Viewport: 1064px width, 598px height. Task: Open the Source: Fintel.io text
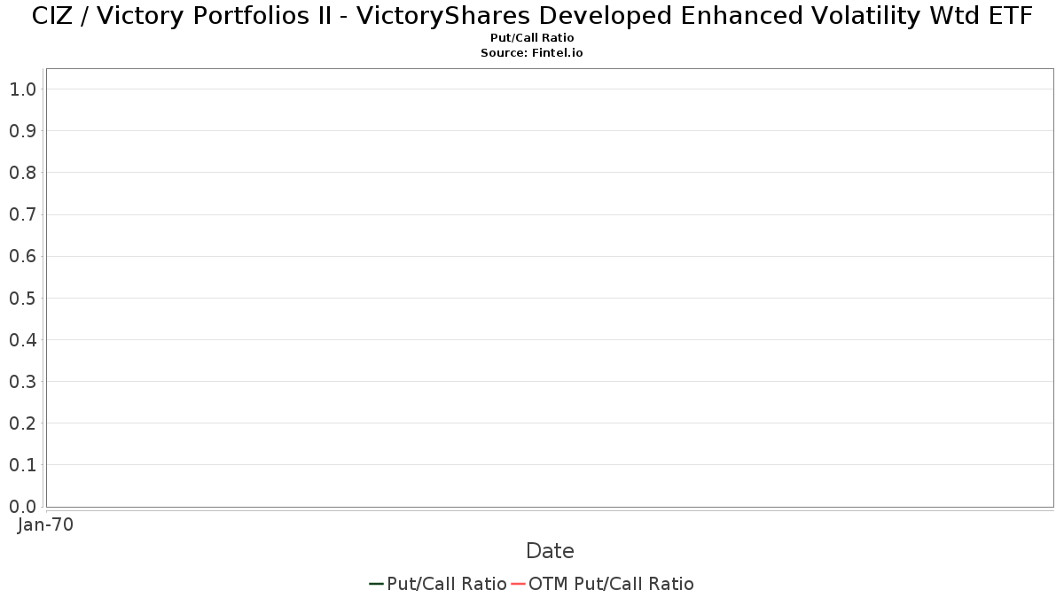pyautogui.click(x=532, y=53)
